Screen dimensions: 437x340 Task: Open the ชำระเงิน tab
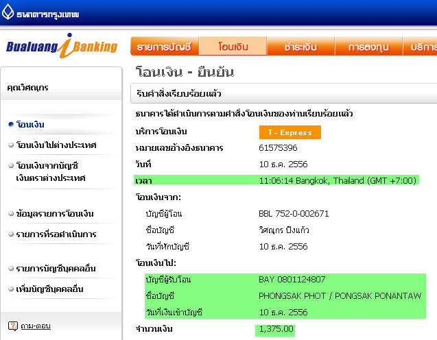[x=300, y=46]
